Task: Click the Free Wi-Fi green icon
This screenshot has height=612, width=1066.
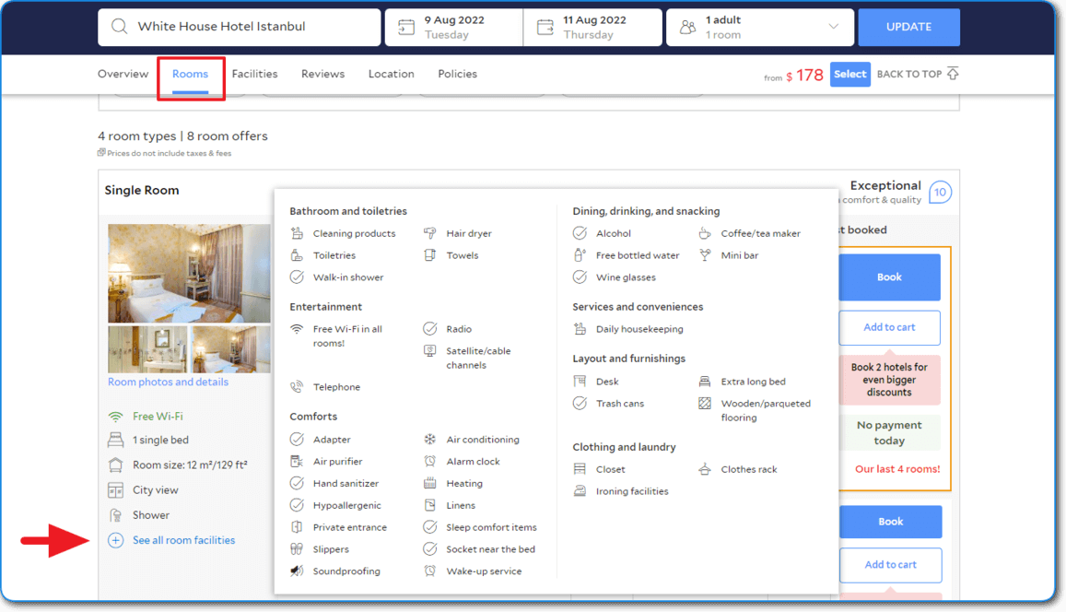Action: point(115,417)
